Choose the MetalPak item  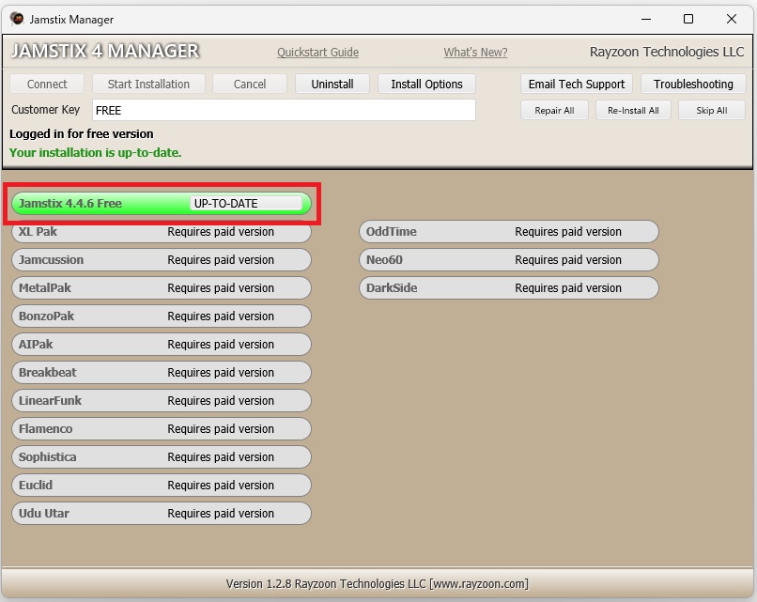click(x=161, y=288)
